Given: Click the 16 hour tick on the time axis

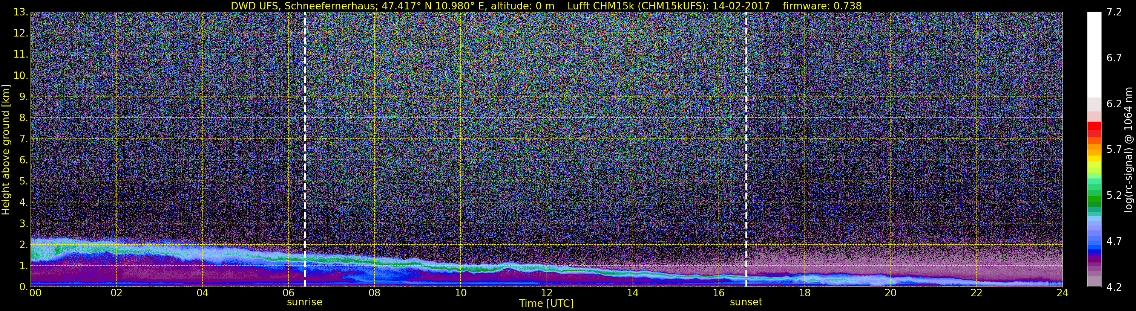Looking at the screenshot, I should [x=718, y=293].
